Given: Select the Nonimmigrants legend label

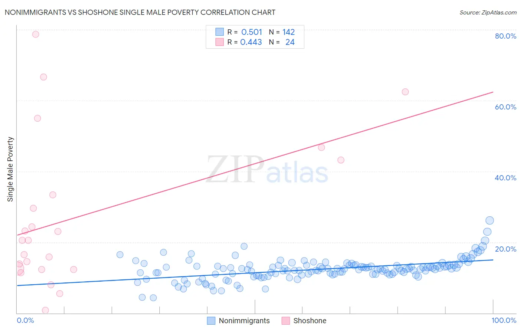Looking at the screenshot, I should click(244, 321).
